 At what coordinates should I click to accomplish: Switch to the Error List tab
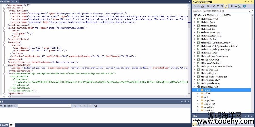point(4,125)
